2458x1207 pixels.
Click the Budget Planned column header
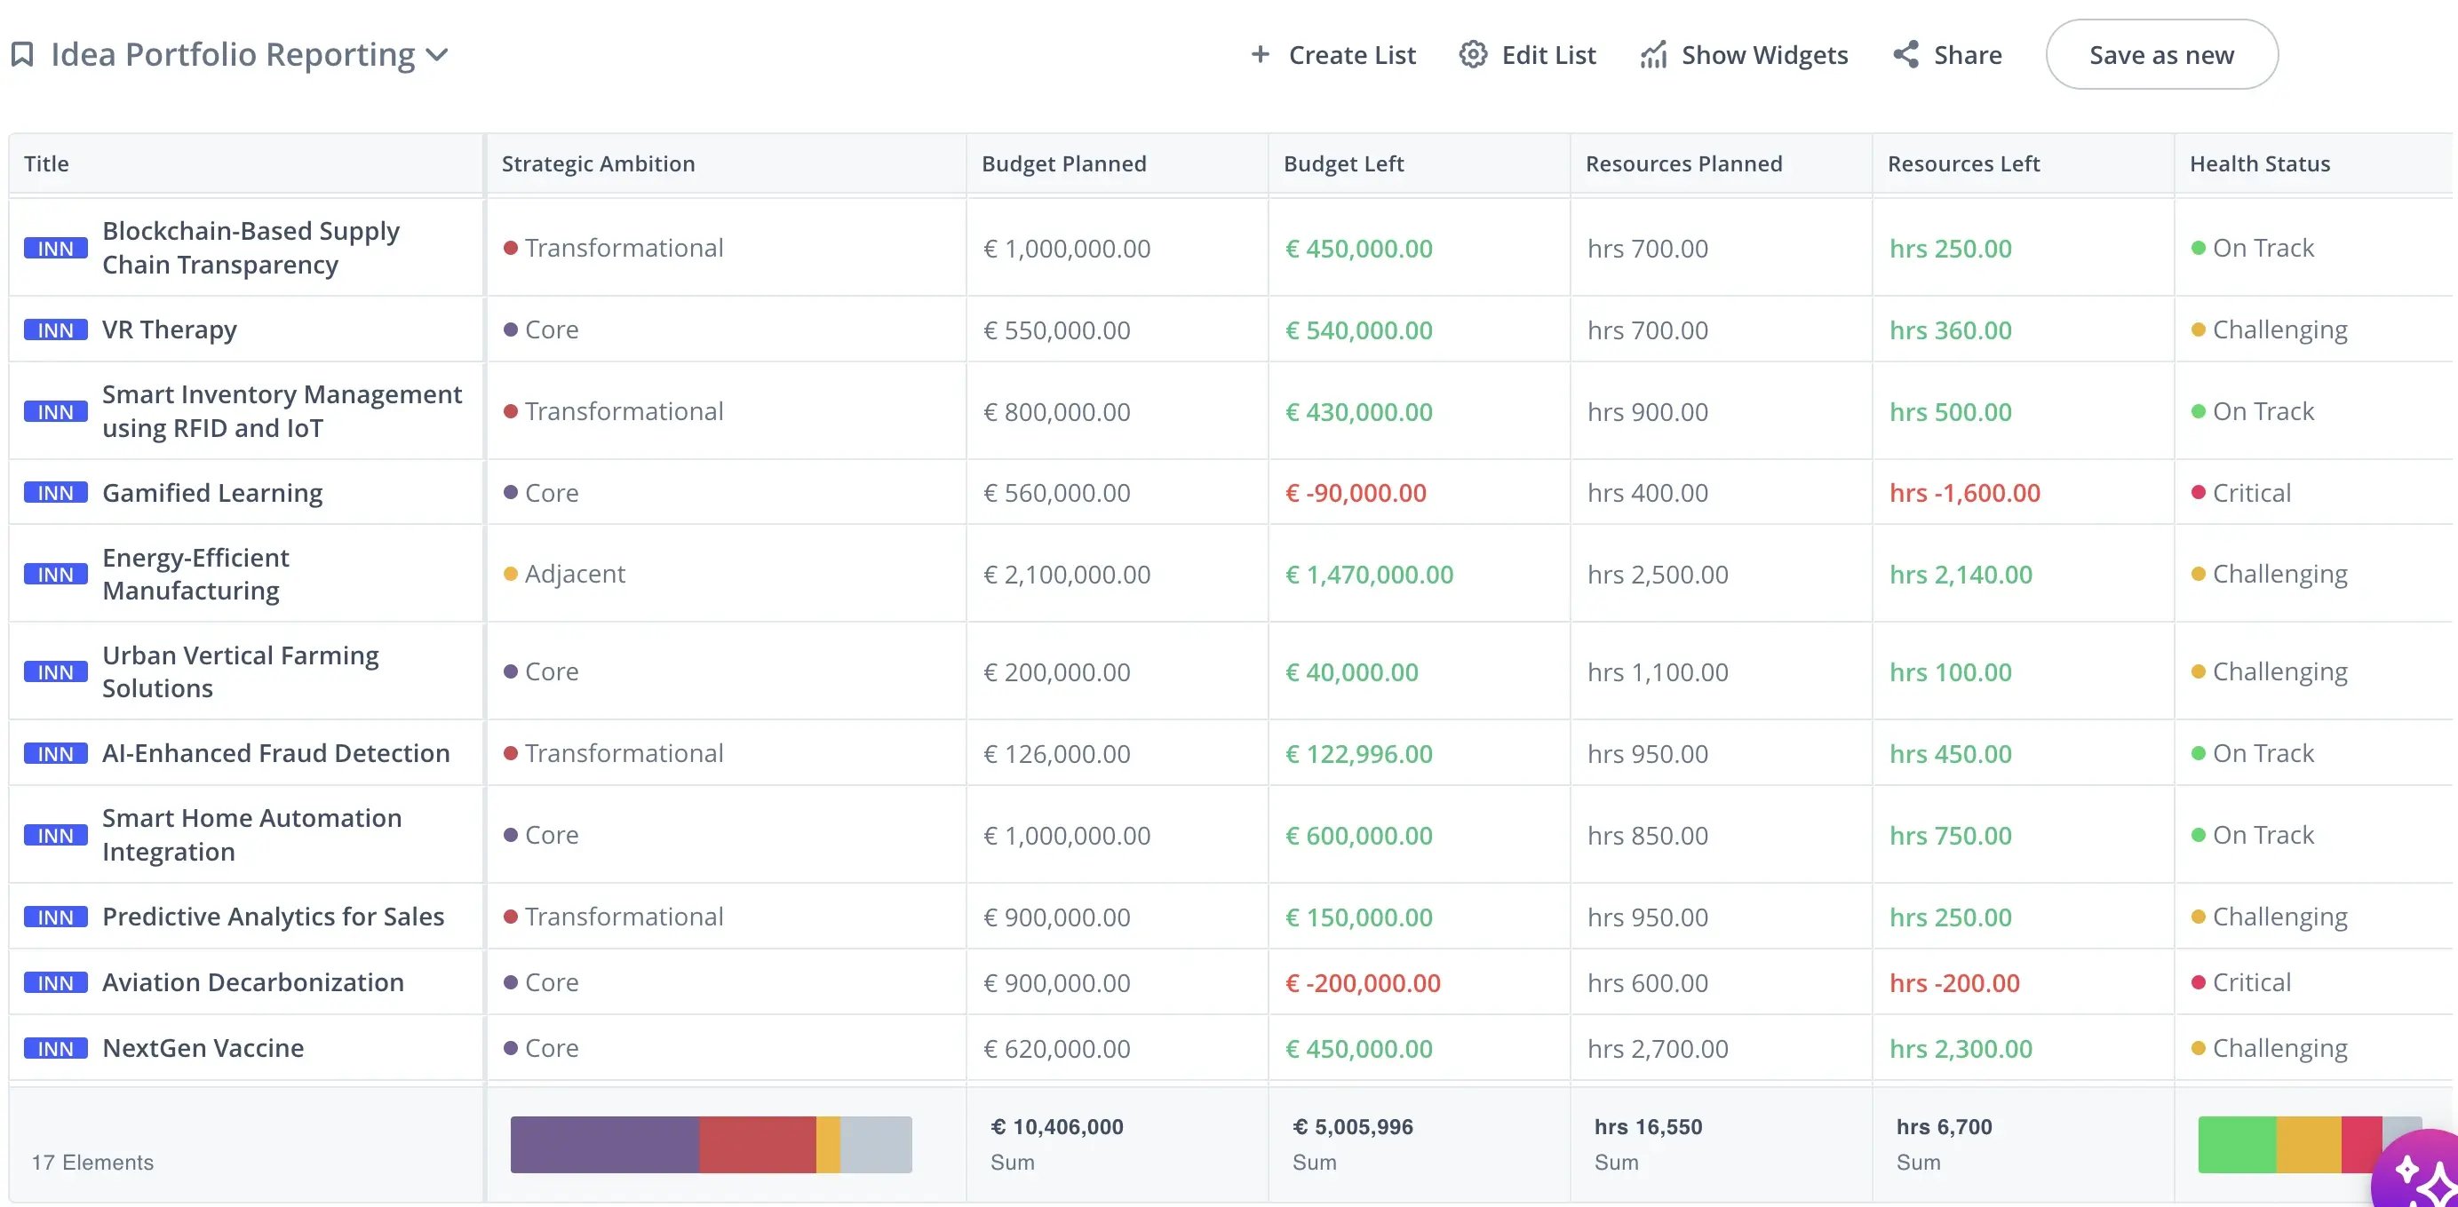[x=1062, y=162]
